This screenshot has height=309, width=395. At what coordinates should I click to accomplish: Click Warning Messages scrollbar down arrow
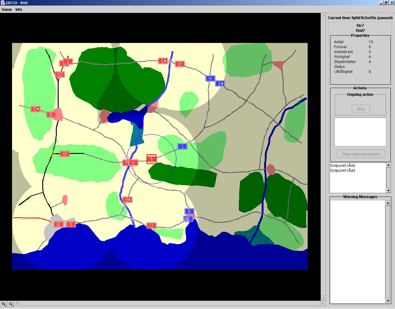pyautogui.click(x=388, y=301)
